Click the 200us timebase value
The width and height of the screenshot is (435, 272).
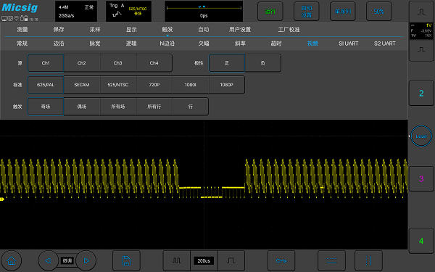click(x=204, y=260)
